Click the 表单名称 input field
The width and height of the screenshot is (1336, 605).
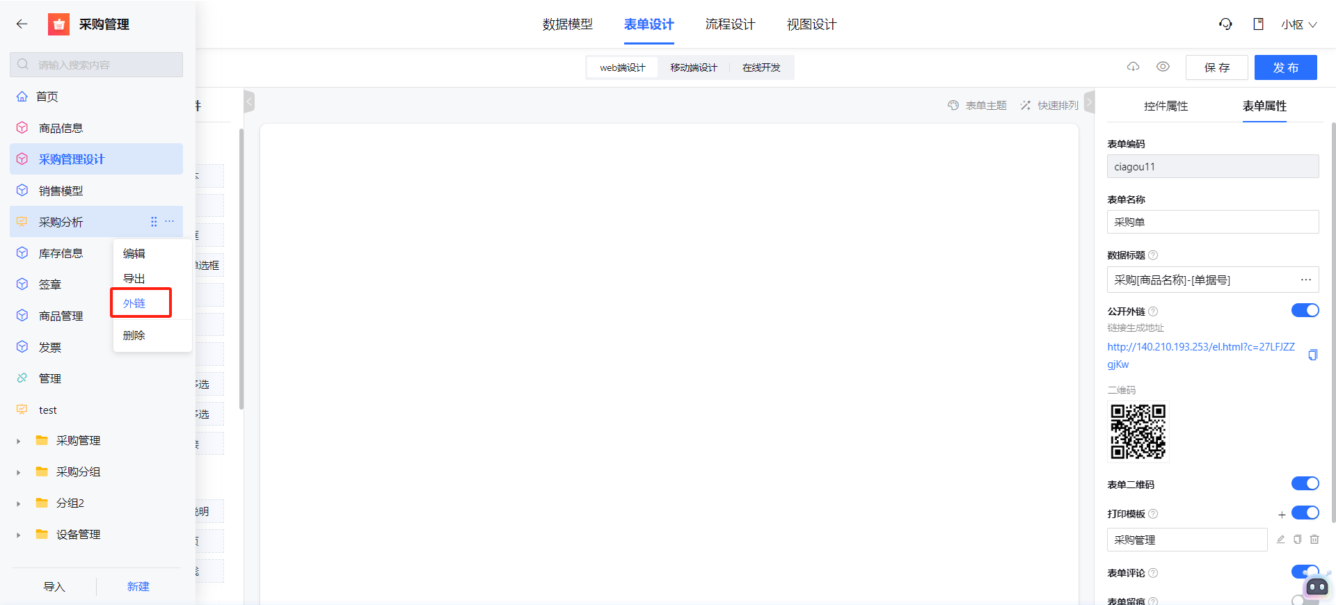click(x=1213, y=222)
